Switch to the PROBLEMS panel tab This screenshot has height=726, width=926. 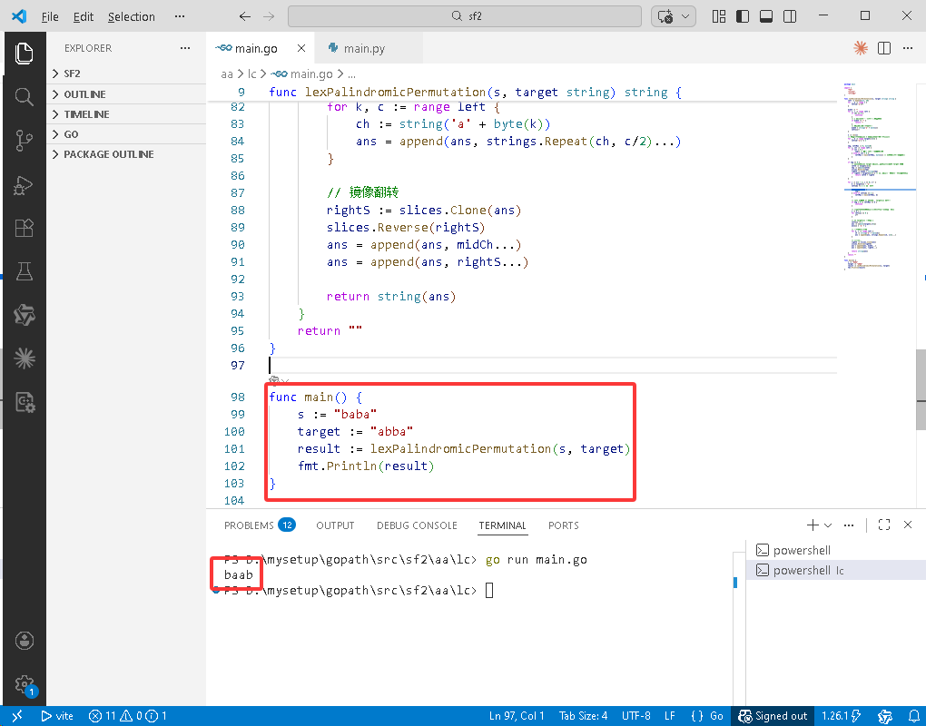coord(259,525)
